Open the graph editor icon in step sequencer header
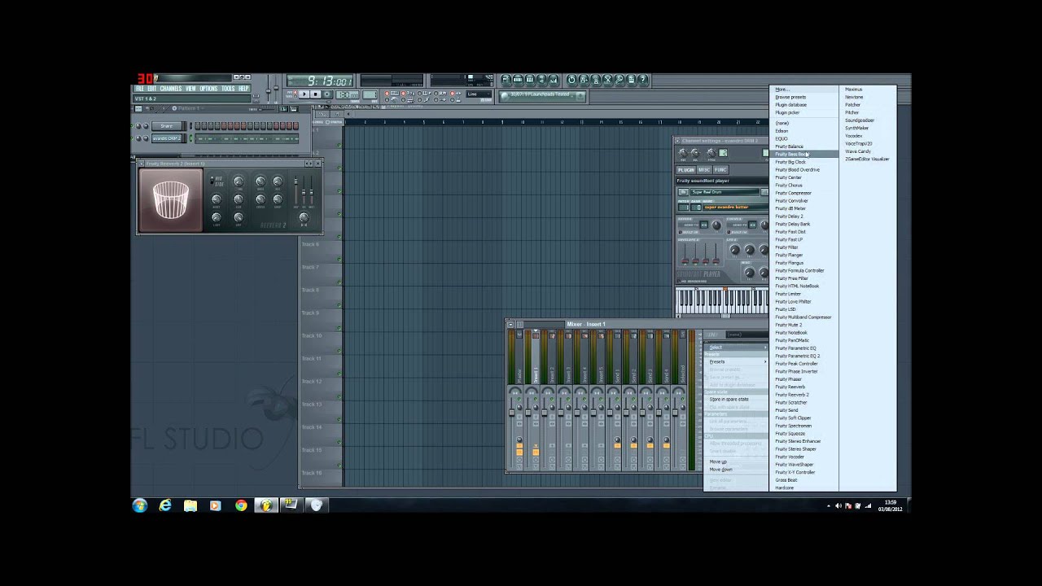 point(283,109)
